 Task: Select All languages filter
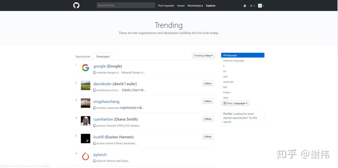(243, 55)
